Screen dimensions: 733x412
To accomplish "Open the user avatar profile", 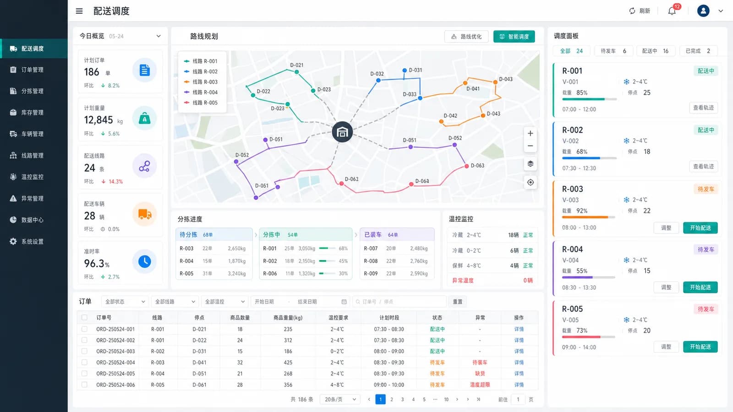I will (703, 11).
